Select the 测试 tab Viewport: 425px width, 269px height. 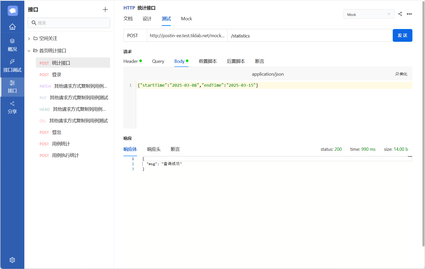pos(166,19)
